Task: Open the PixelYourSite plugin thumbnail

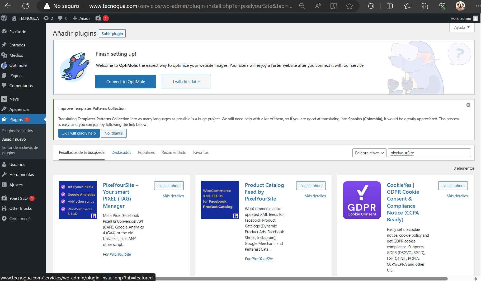Action: 78,200
